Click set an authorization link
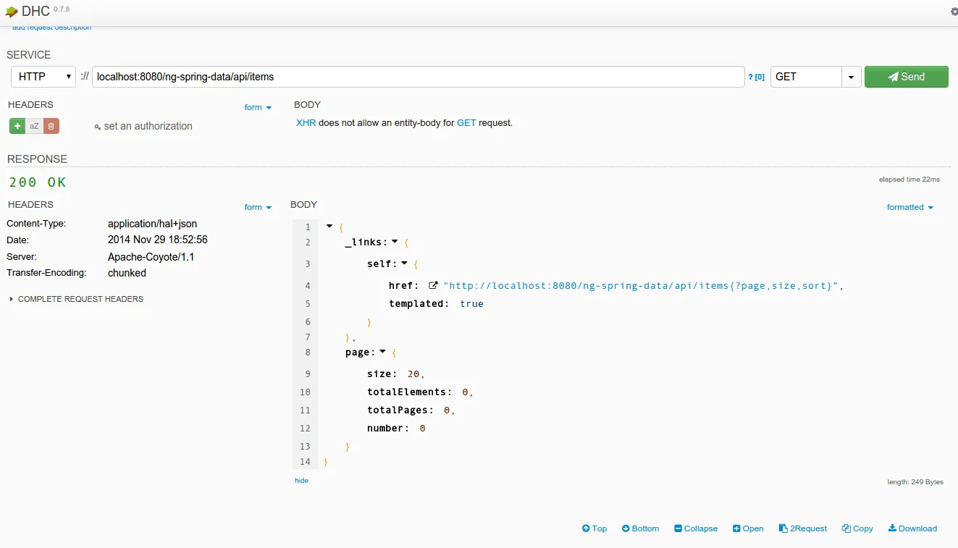Viewport: 958px width, 548px height. pos(143,126)
